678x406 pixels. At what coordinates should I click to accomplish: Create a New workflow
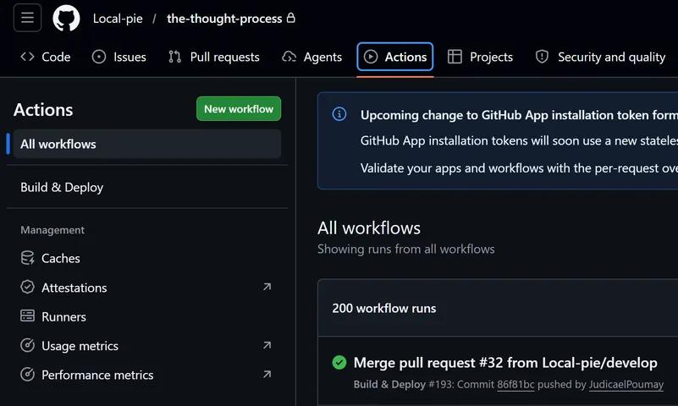[239, 109]
